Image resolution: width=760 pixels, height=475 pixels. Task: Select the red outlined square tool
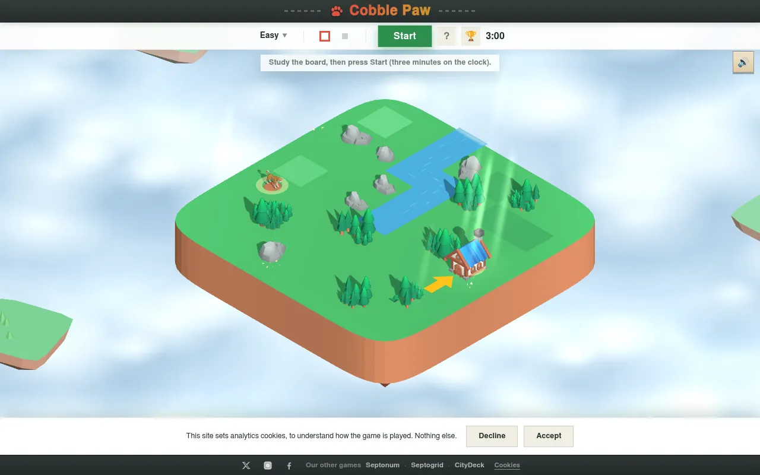pyautogui.click(x=325, y=36)
